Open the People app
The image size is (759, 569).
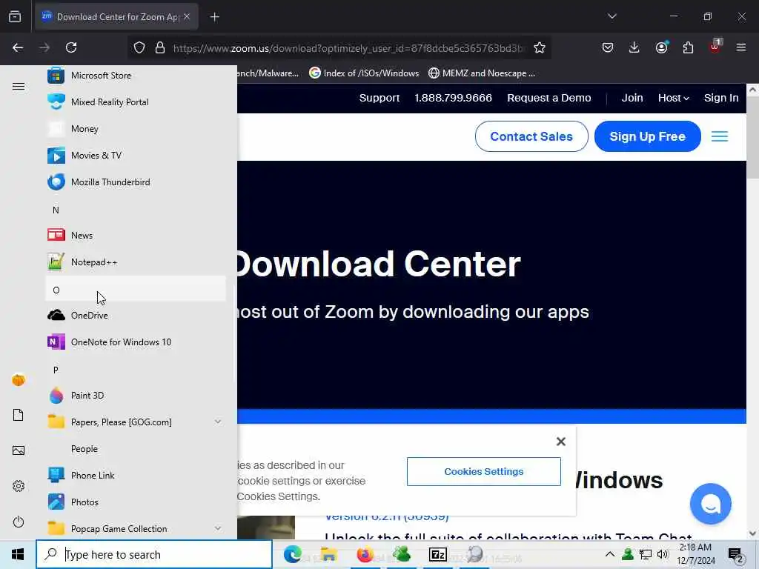[x=136, y=448]
